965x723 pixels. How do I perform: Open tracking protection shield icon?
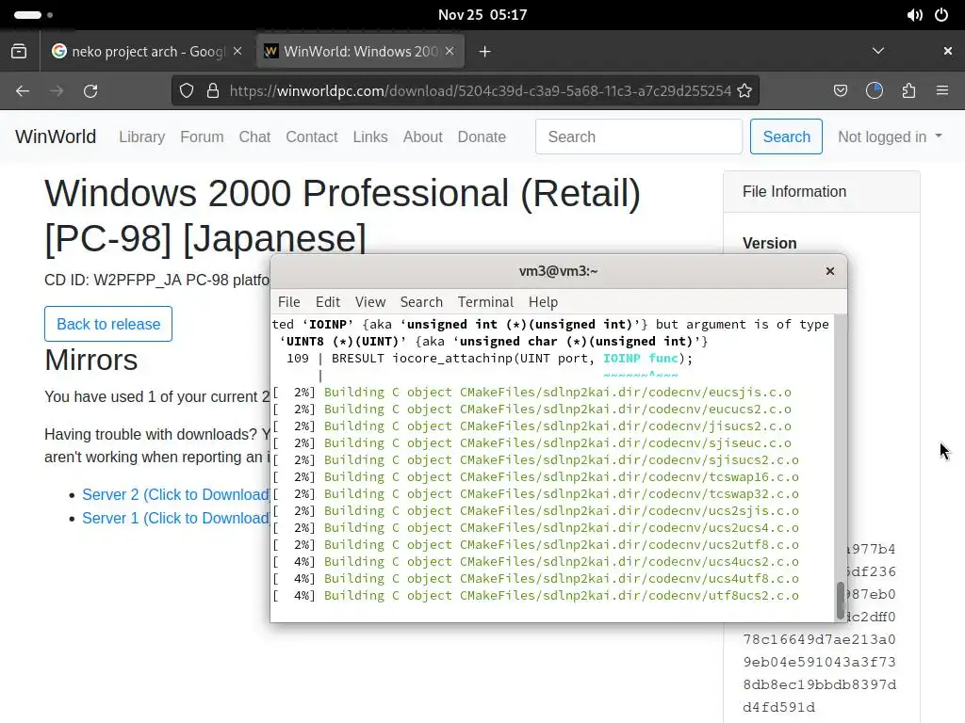coord(187,91)
